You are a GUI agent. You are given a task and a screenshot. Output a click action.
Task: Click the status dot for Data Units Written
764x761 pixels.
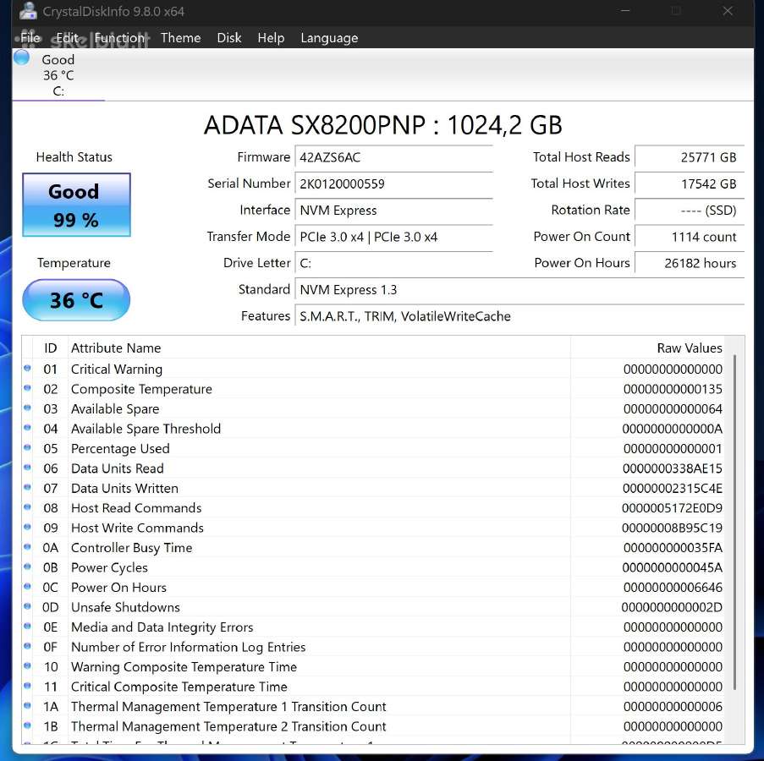pos(27,487)
